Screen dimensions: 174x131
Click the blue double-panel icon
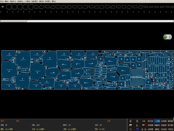coord(137,129)
